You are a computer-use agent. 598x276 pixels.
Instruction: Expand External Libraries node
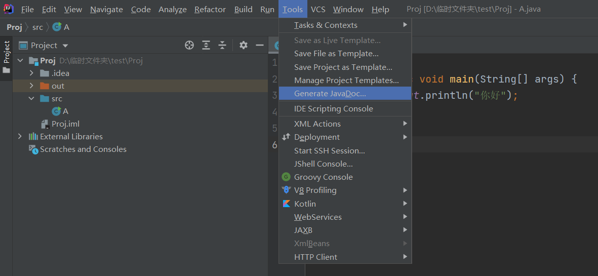[20, 136]
